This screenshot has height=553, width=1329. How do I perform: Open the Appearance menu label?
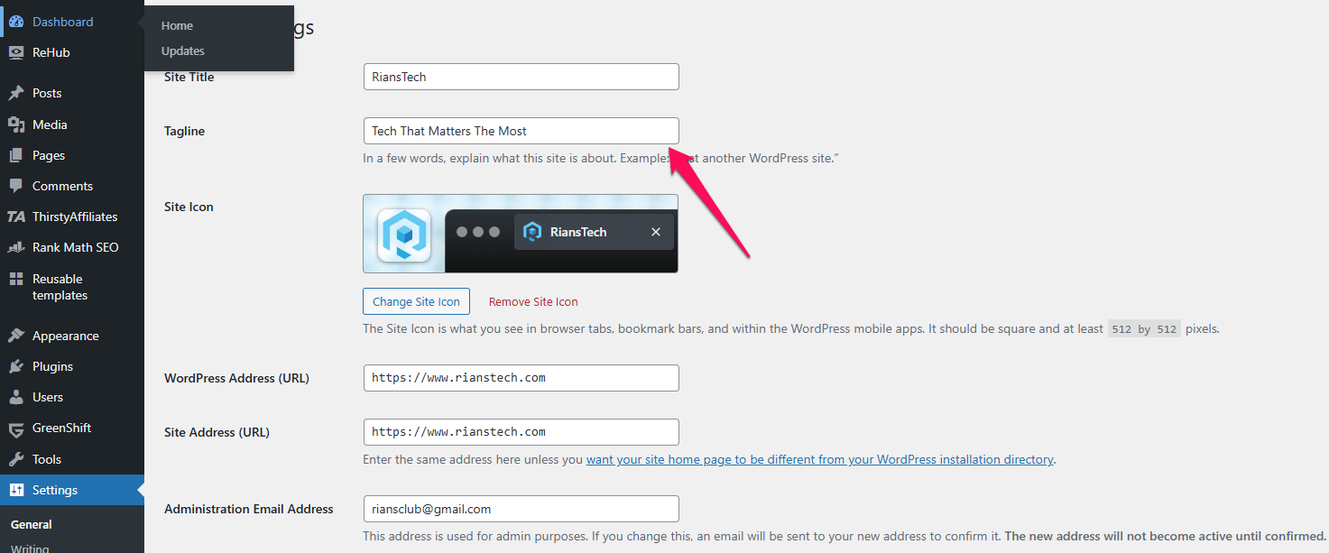point(65,336)
